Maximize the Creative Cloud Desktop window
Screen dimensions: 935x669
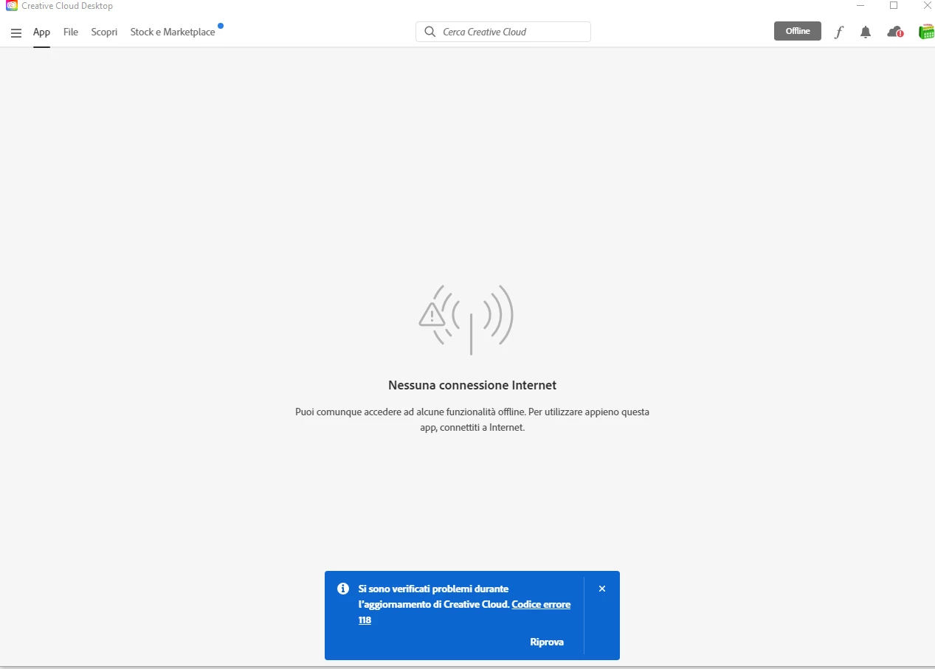coord(894,6)
